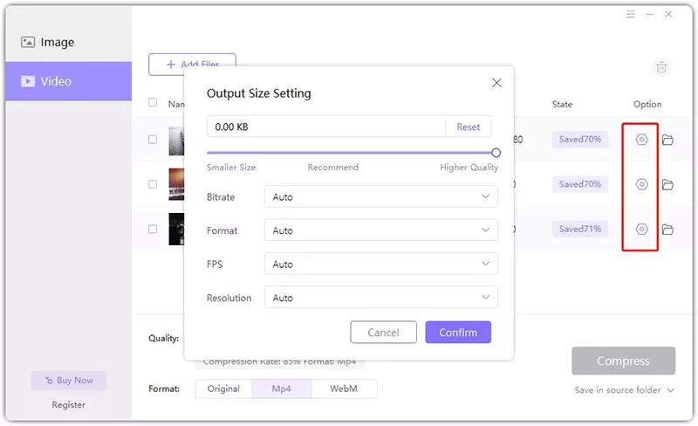Viewport: 698px width, 426px height.
Task: Click the settings gear for the third video
Action: [642, 230]
